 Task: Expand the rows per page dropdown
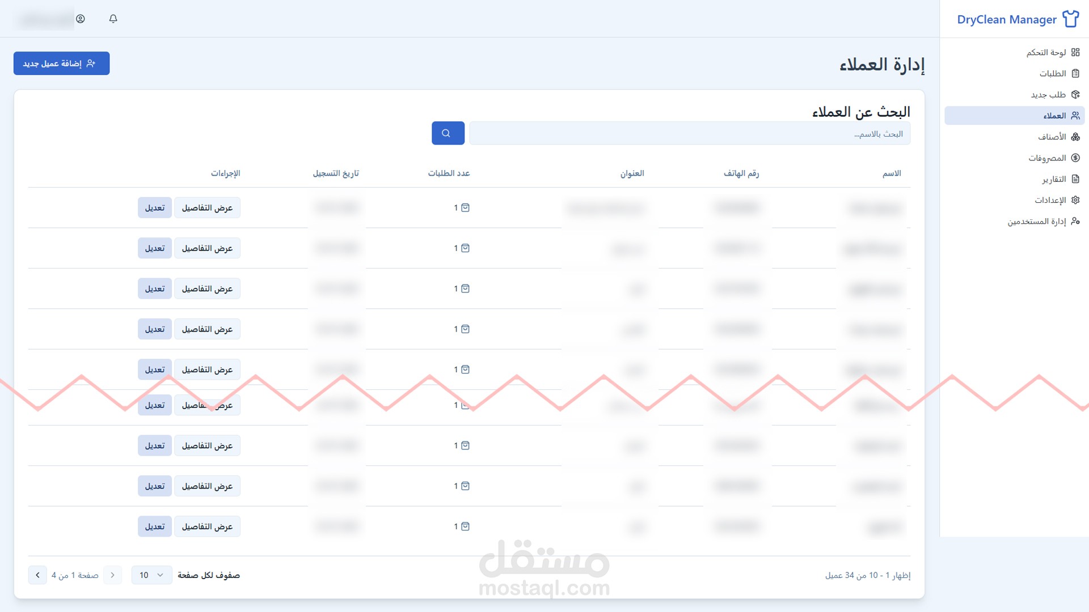click(x=151, y=575)
